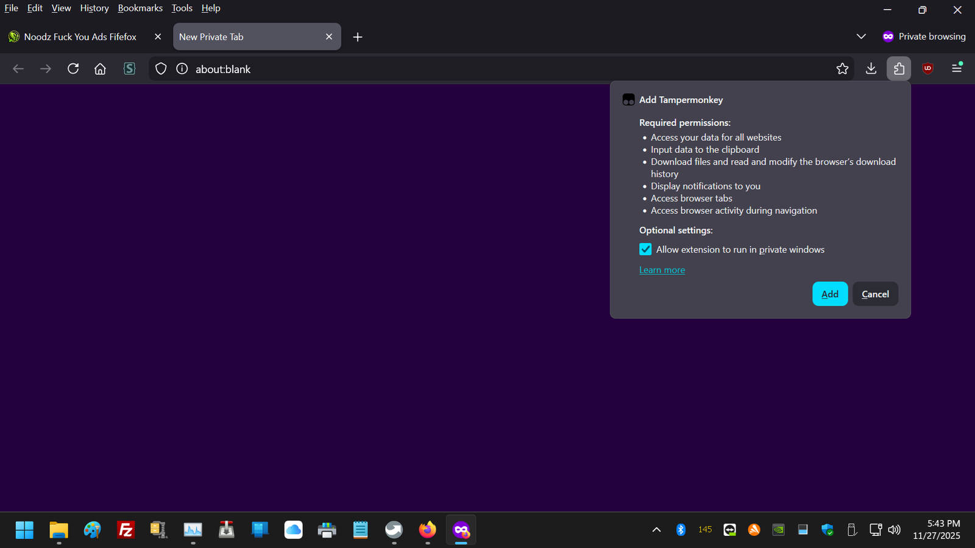Open the volume control in tray
975x548 pixels.
(x=894, y=530)
